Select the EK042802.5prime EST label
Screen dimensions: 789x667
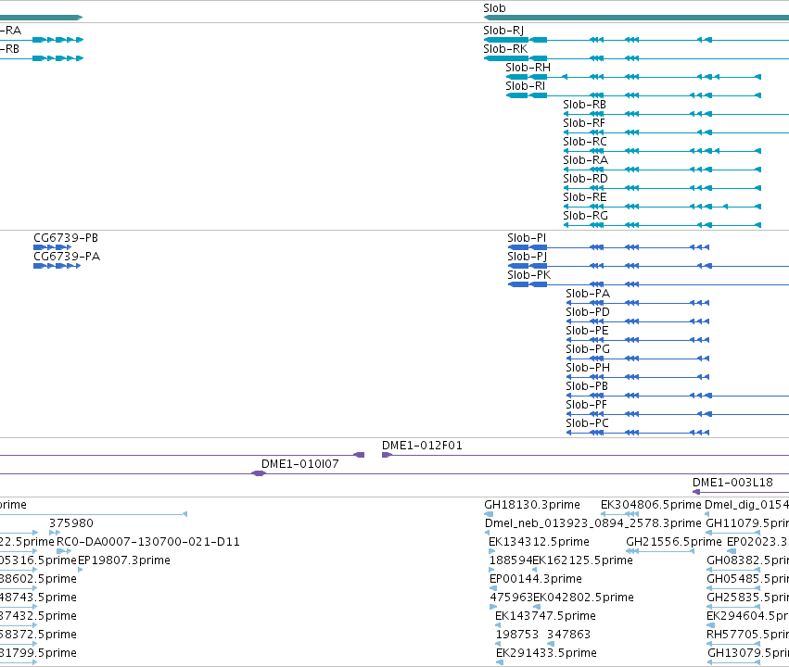583,598
